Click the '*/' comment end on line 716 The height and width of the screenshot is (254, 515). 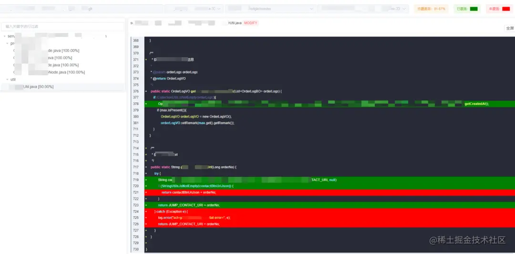click(153, 161)
